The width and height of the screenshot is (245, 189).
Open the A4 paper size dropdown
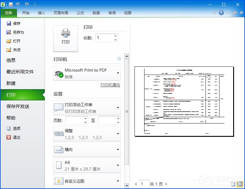click(87, 165)
